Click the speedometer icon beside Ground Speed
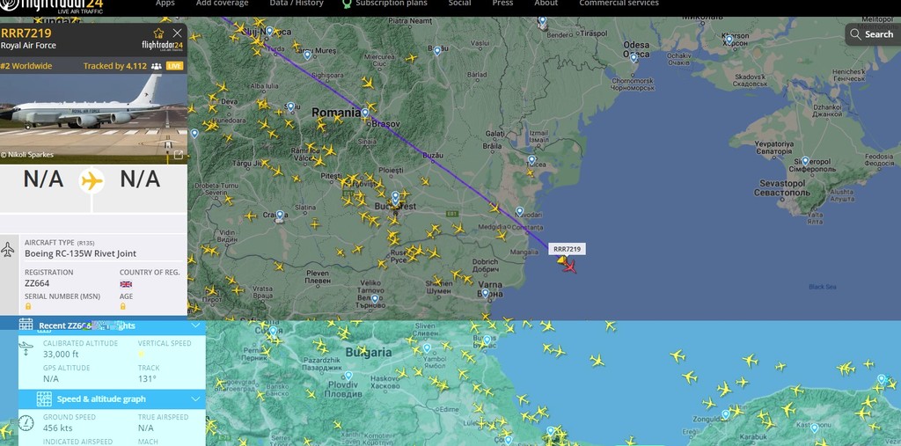Image resolution: width=901 pixels, height=446 pixels. [26, 423]
